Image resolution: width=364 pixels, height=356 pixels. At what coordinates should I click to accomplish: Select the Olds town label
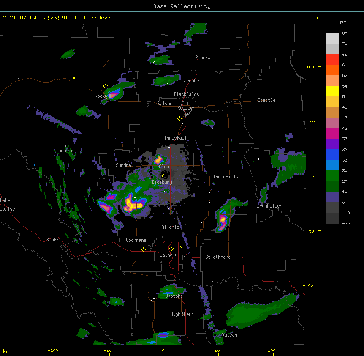(x=164, y=167)
